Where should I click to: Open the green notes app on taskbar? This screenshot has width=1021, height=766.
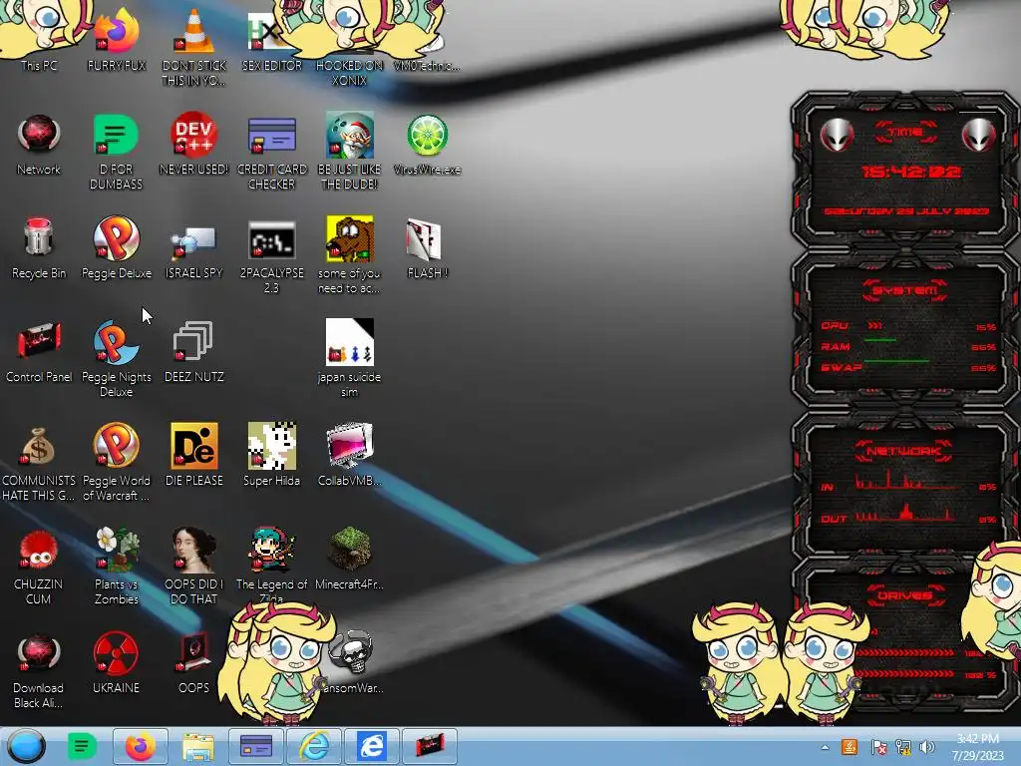[x=82, y=746]
